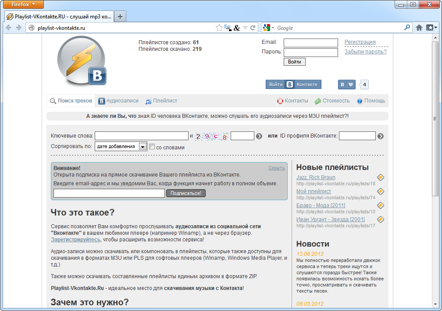Click the ampersand add-on icon

237,28
